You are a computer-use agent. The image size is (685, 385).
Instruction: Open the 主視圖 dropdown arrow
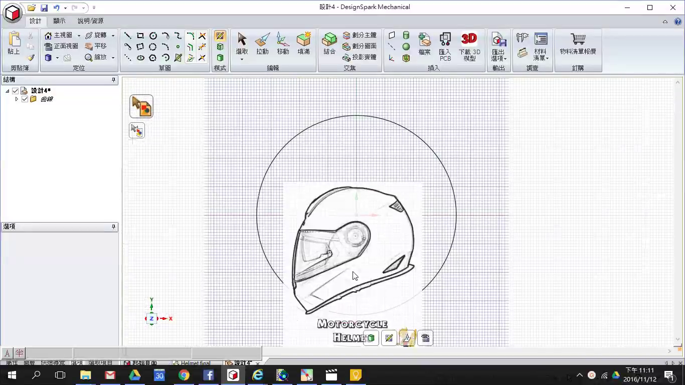(x=79, y=36)
